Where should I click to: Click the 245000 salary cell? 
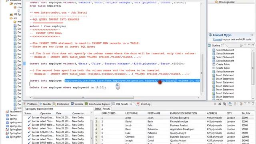click(245, 140)
